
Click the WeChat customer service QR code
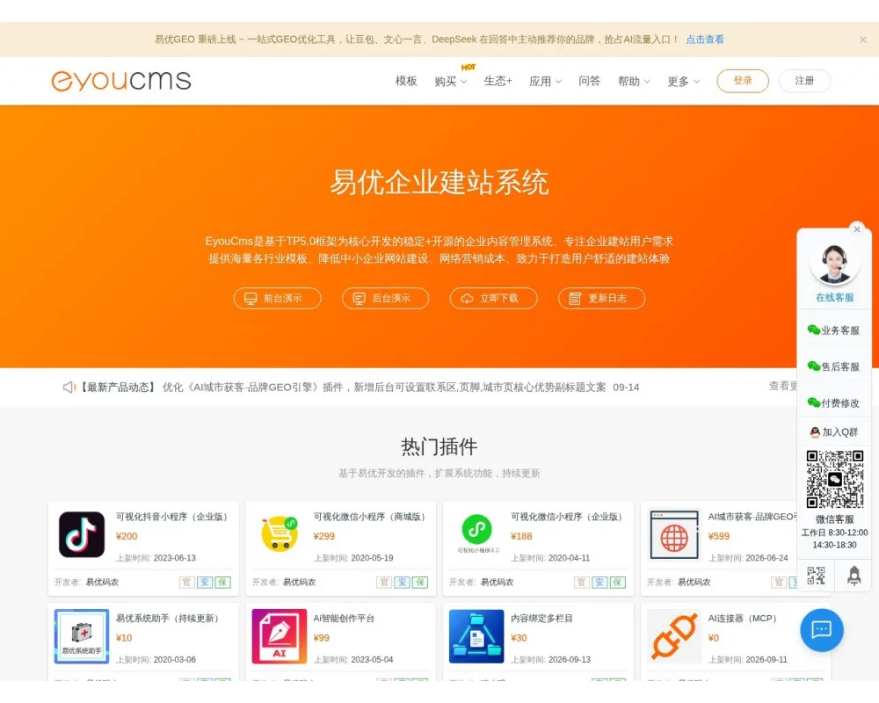click(835, 479)
